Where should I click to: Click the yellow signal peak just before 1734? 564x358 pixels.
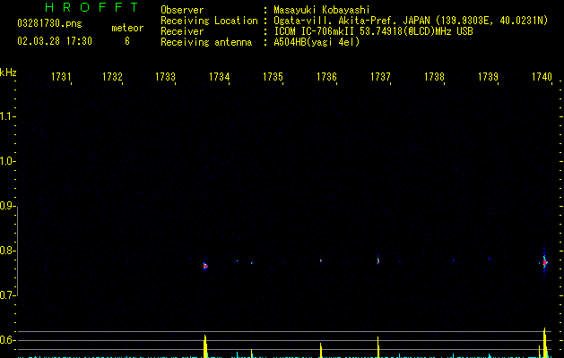205,346
